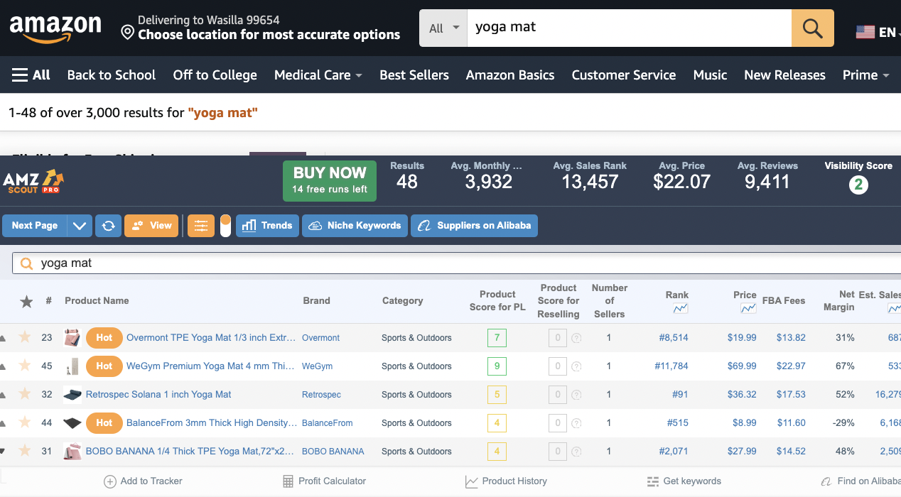Click help icon in Retrospec reselling score

tap(576, 395)
